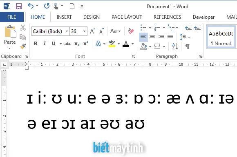Select Center paragraph alignment
The height and width of the screenshot is (157, 237).
pos(152,37)
